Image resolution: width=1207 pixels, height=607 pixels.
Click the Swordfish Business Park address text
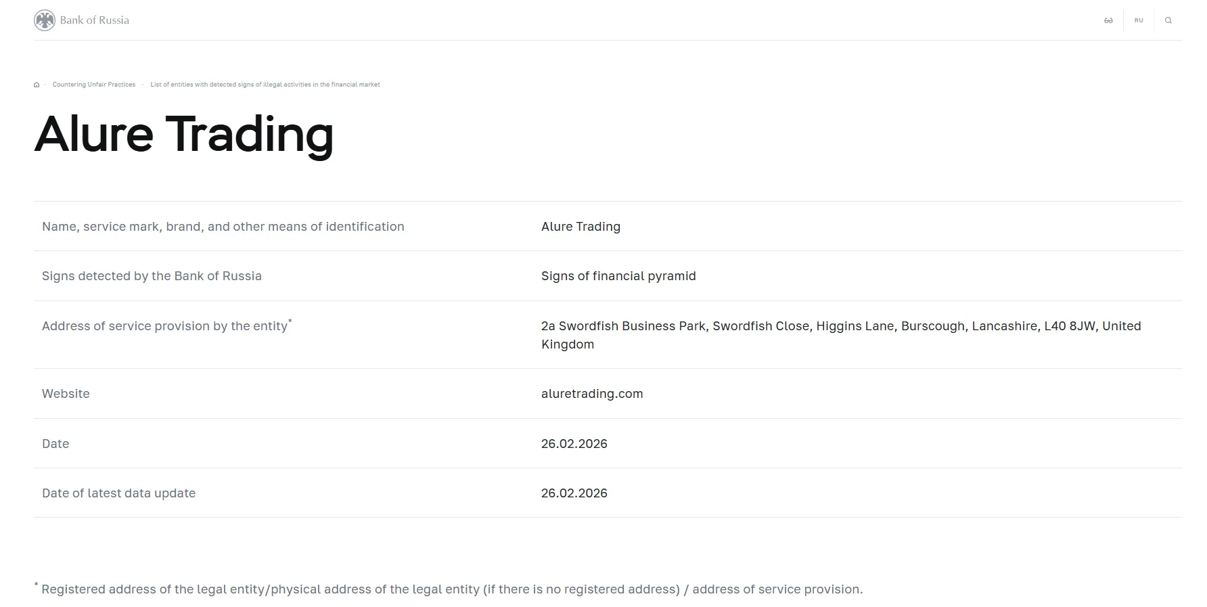point(841,326)
